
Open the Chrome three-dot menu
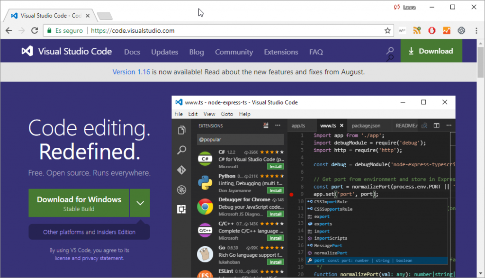click(476, 31)
